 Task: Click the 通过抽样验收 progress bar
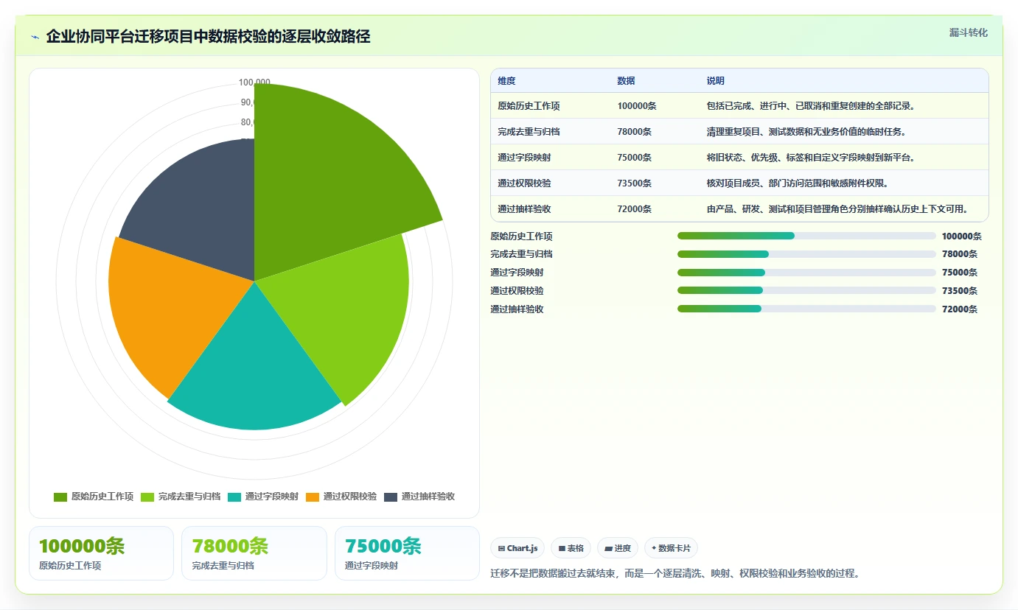tap(806, 309)
